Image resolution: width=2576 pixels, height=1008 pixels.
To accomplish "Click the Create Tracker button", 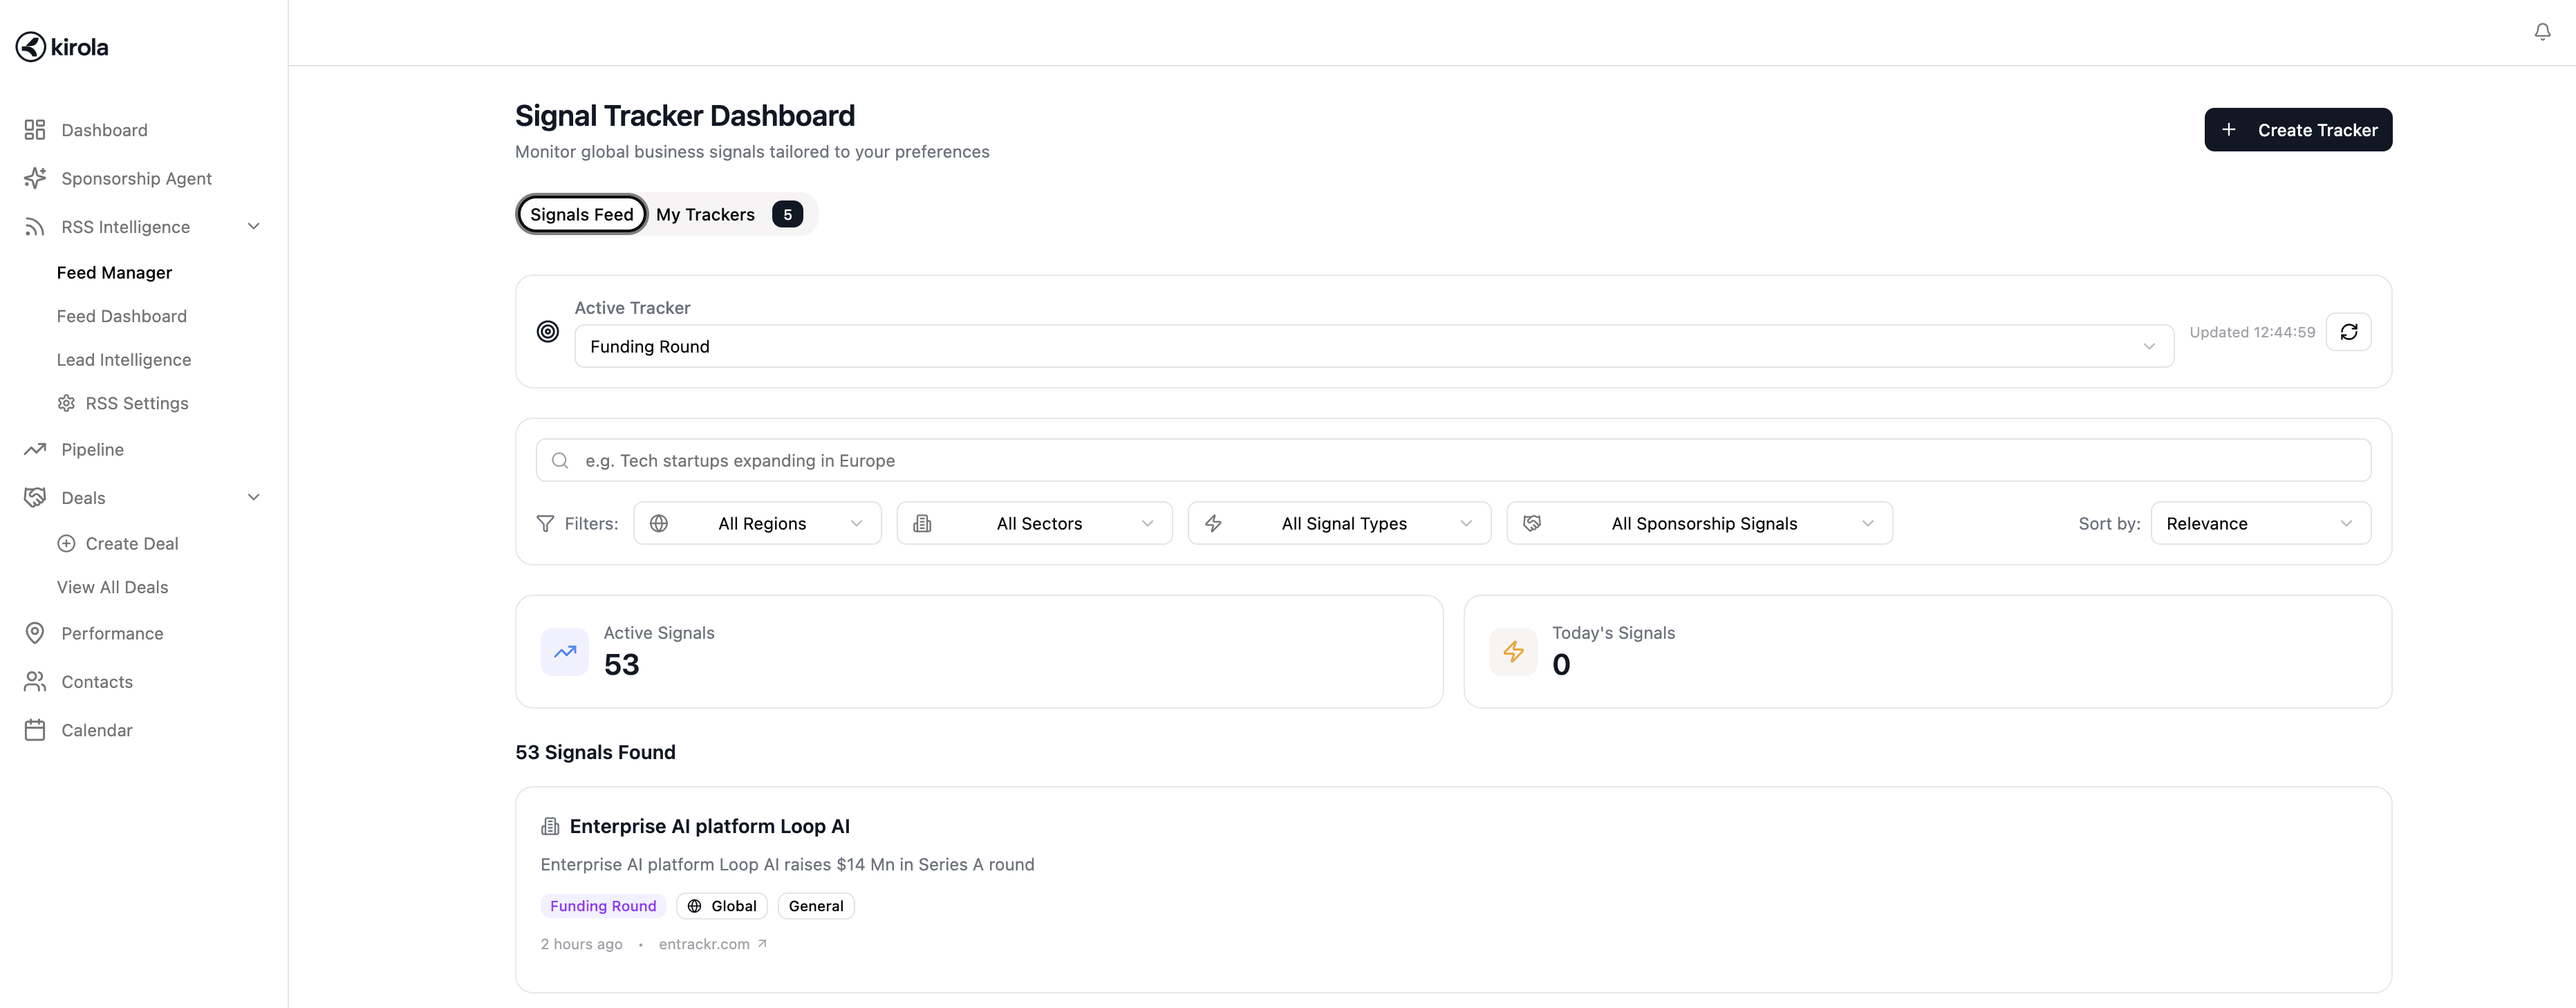I will pos(2297,130).
